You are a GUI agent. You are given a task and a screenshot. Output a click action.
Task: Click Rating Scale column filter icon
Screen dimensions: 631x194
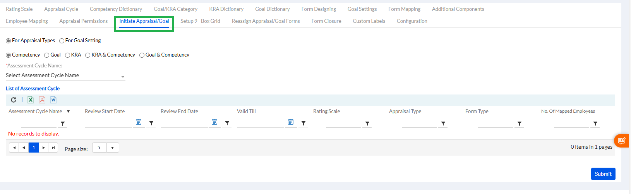coord(367,124)
